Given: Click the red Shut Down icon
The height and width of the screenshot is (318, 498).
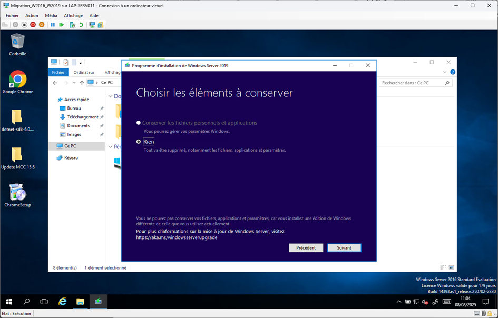Looking at the screenshot, I should [x=33, y=25].
